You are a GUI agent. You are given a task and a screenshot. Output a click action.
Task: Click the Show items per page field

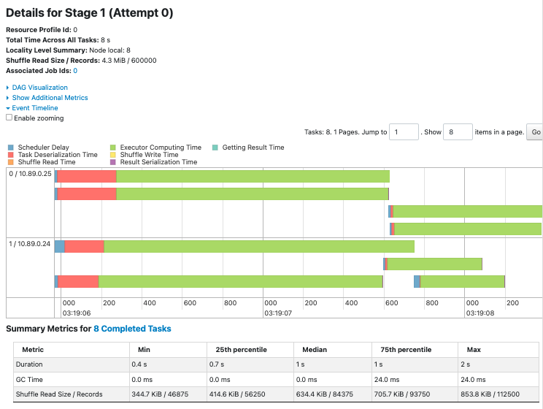pos(458,132)
